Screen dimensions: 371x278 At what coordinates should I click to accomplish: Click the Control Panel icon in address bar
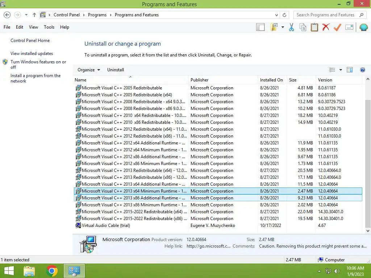(43, 15)
